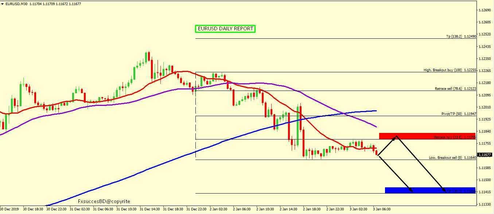Click the upward black arrow tip at red zone
This screenshot has height=214, width=494.
(396, 136)
